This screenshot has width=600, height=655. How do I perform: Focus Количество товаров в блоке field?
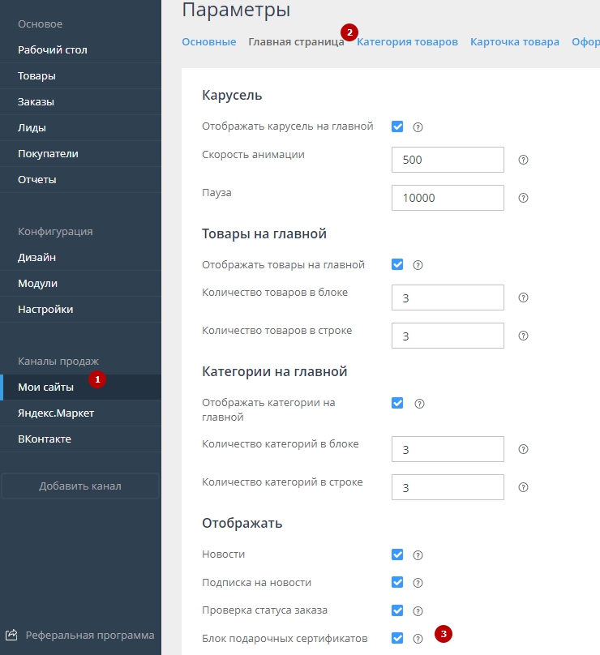[x=448, y=298]
